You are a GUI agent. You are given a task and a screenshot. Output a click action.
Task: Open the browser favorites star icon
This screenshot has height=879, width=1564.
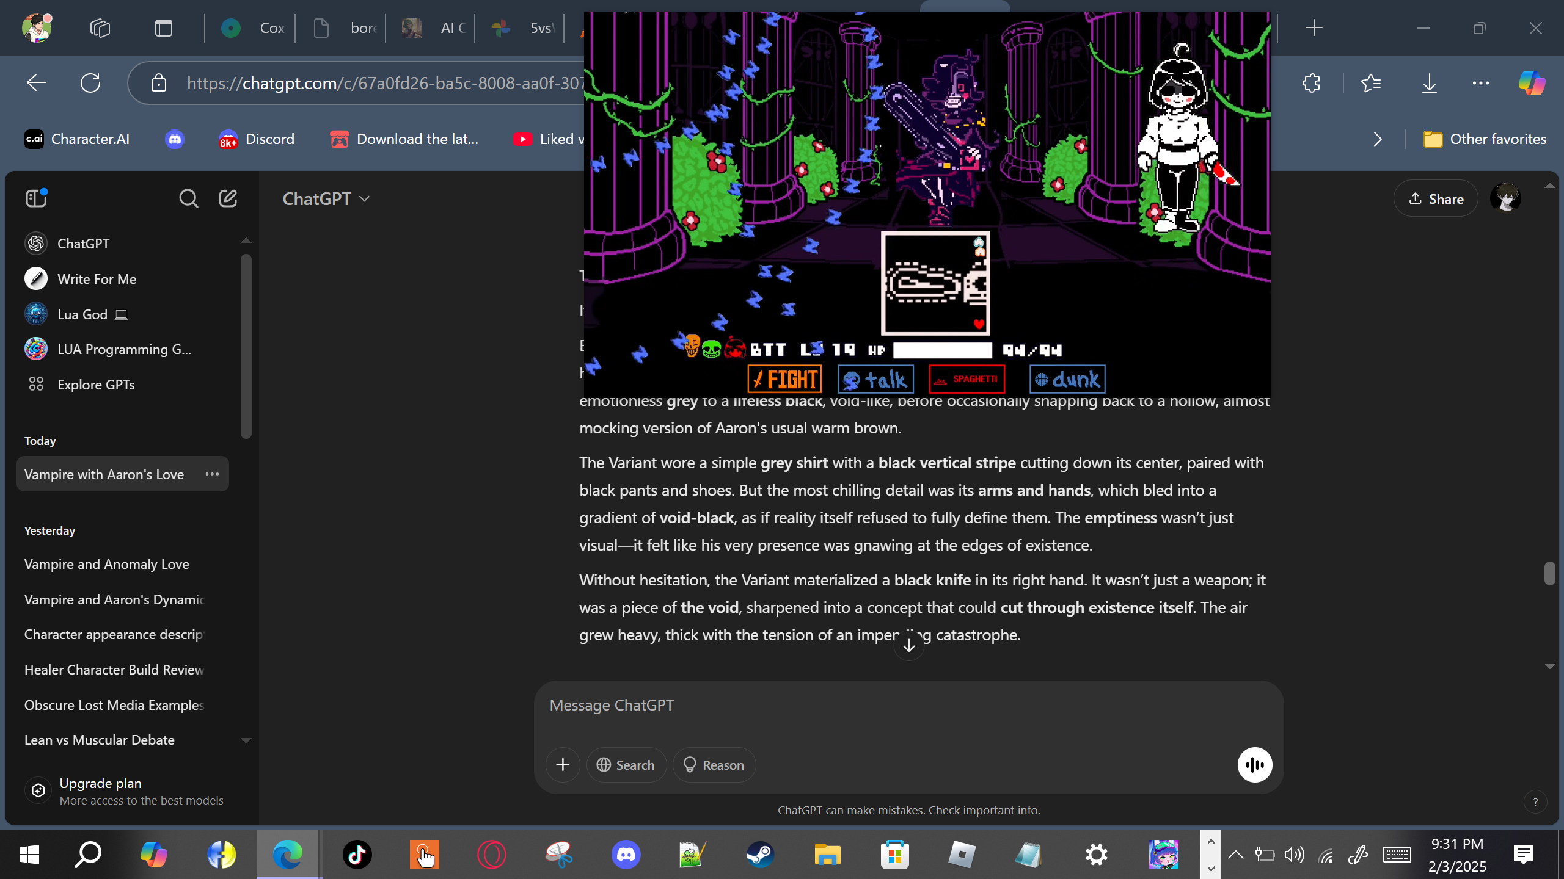[1371, 83]
